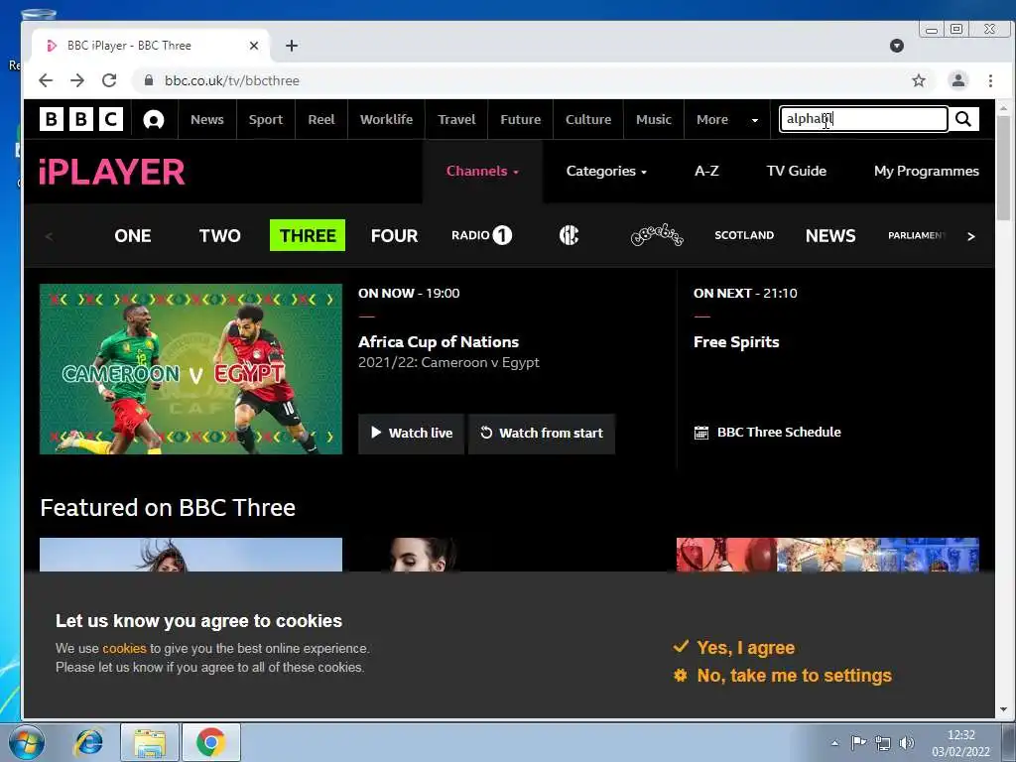Click the BBC logo
Image resolution: width=1016 pixels, height=762 pixels.
click(81, 119)
